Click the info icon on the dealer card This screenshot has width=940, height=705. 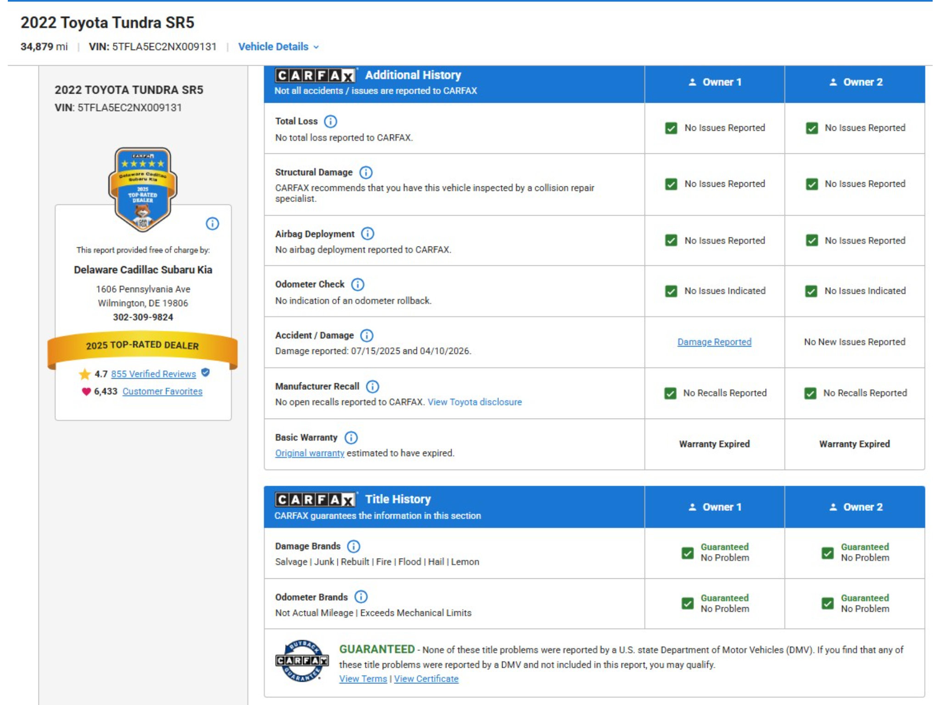coord(212,224)
